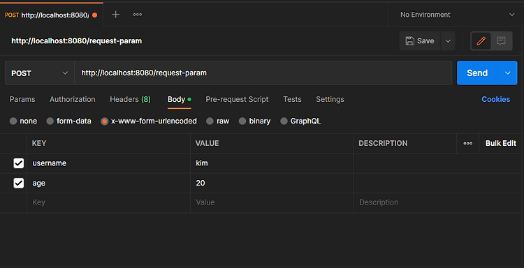The image size is (524, 268).
Task: Expand the Save options arrow
Action: [448, 41]
